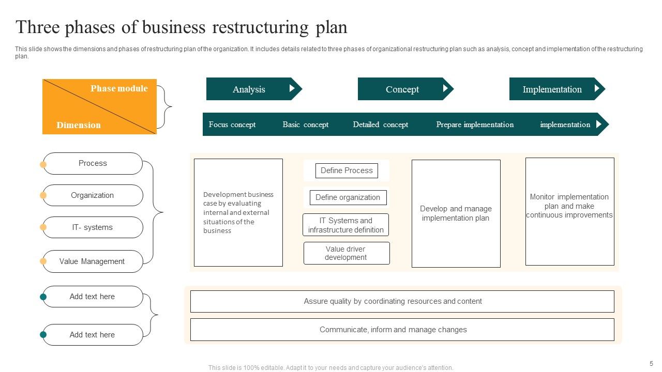Image resolution: width=662 pixels, height=372 pixels.
Task: Click the IT Systems and infrastructure definition box
Action: pos(345,224)
